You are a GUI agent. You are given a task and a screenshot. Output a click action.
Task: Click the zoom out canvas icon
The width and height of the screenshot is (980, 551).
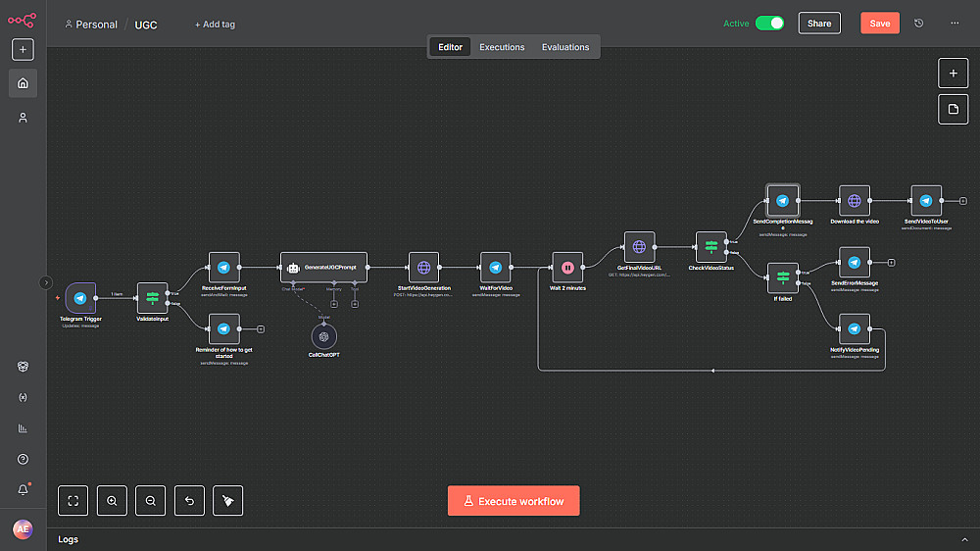click(x=151, y=501)
